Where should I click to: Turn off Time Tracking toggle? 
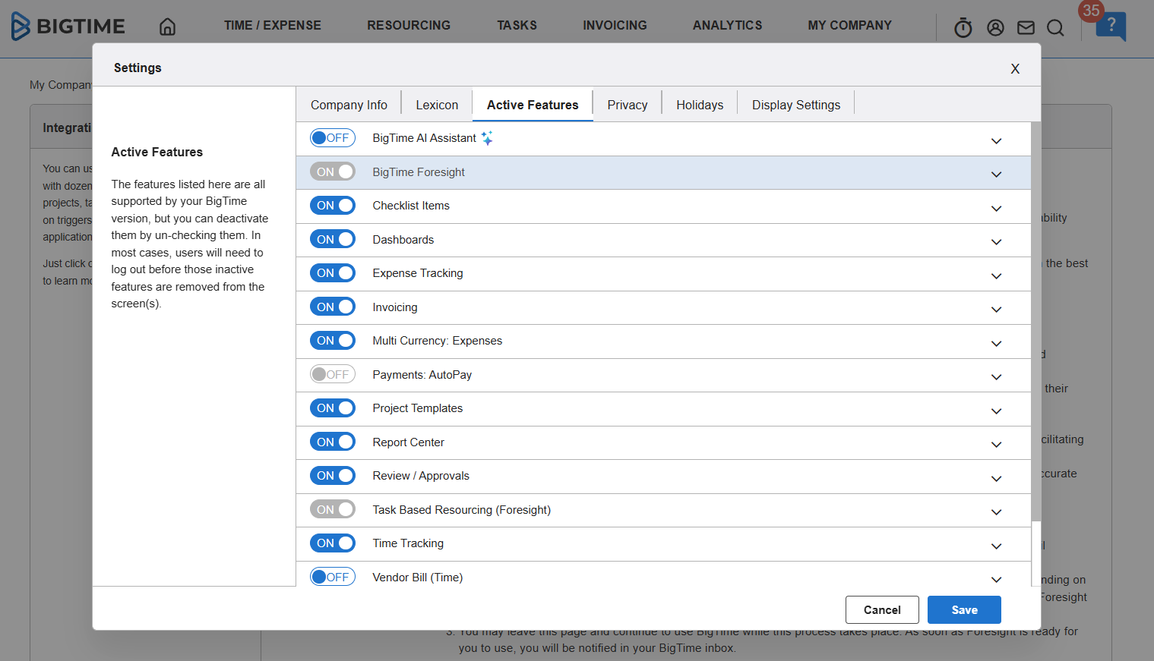(x=333, y=543)
